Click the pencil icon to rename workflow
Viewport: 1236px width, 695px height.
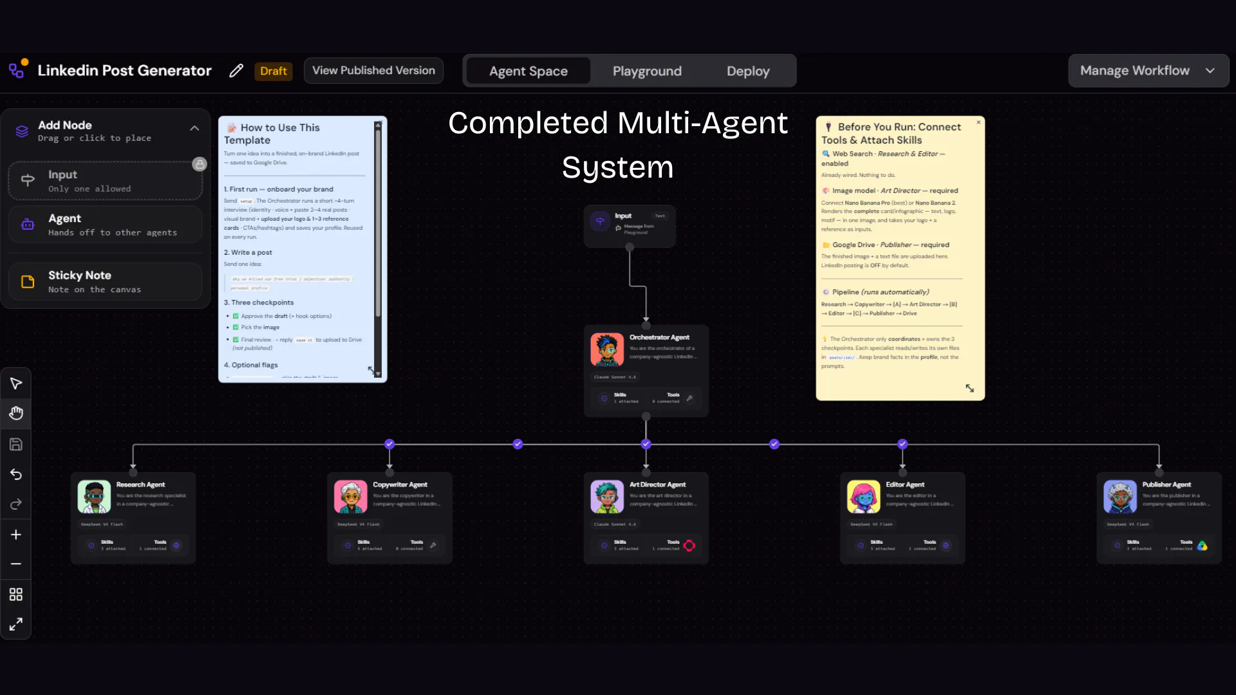(x=236, y=71)
